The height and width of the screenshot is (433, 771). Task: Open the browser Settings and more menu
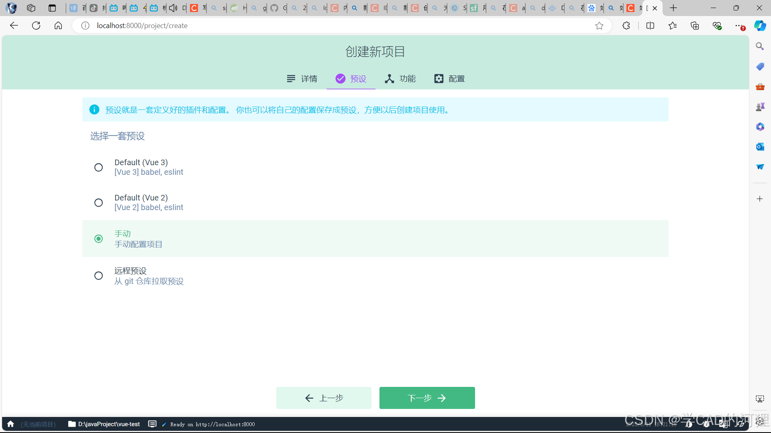click(x=738, y=26)
